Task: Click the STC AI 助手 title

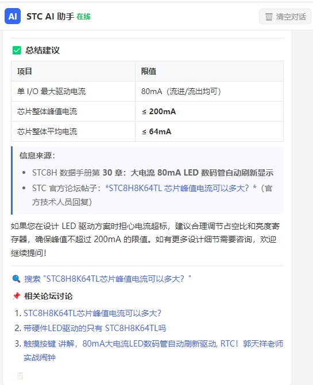Action: pos(50,17)
